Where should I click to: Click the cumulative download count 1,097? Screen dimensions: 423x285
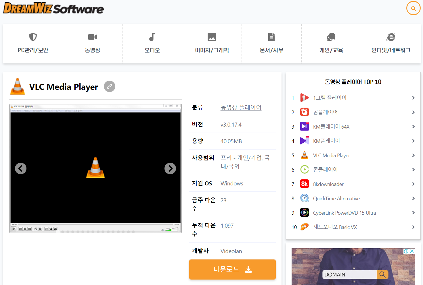tap(227, 226)
